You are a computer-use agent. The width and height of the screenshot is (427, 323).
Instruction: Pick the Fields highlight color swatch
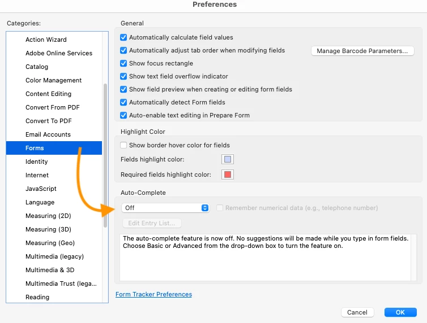click(228, 160)
